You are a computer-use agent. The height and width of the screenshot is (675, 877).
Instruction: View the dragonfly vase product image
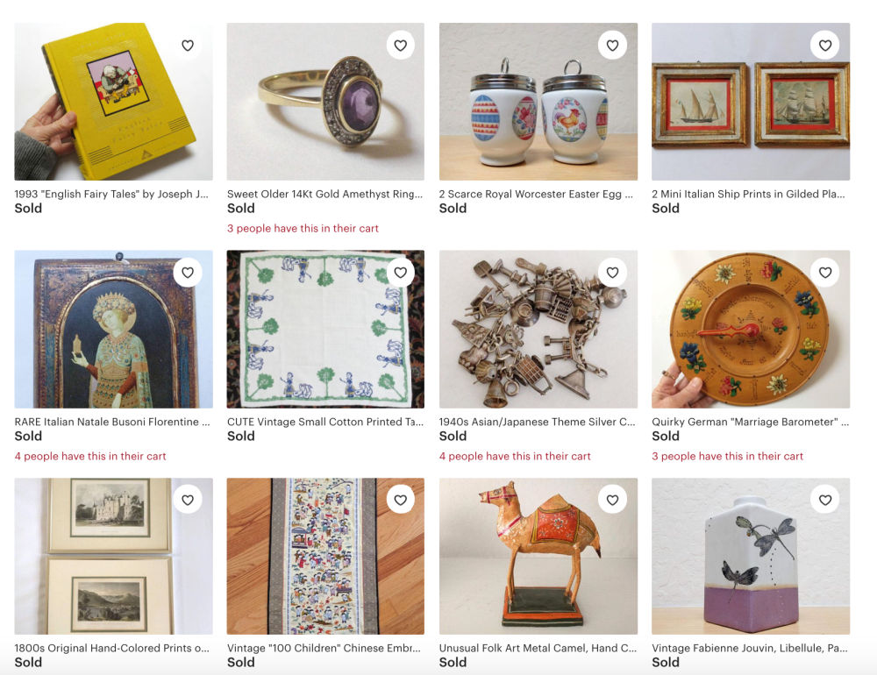pyautogui.click(x=751, y=556)
